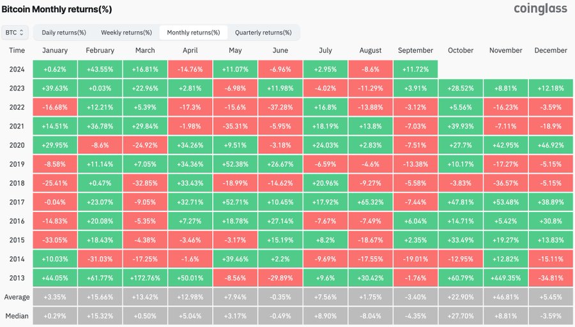Viewport: 575px width, 327px height.
Task: Click the September column header
Action: 415,50
